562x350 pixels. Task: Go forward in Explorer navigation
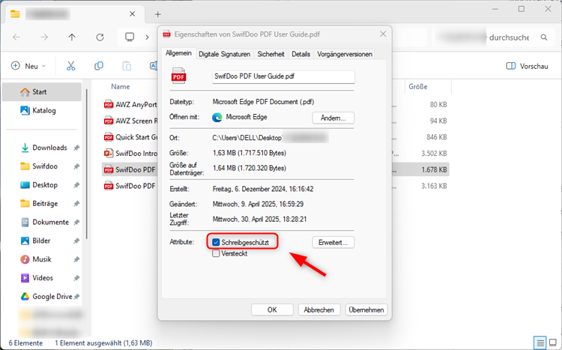[x=44, y=37]
